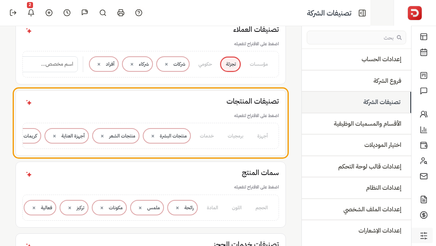Remove the منتجات البشرة tag
Image resolution: width=436 pixels, height=246 pixels.
coord(153,136)
